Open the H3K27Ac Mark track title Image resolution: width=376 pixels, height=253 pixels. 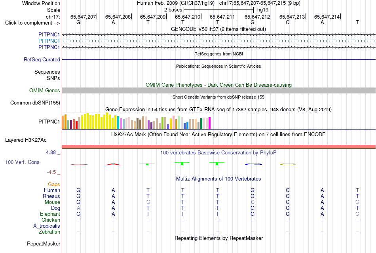click(218, 134)
